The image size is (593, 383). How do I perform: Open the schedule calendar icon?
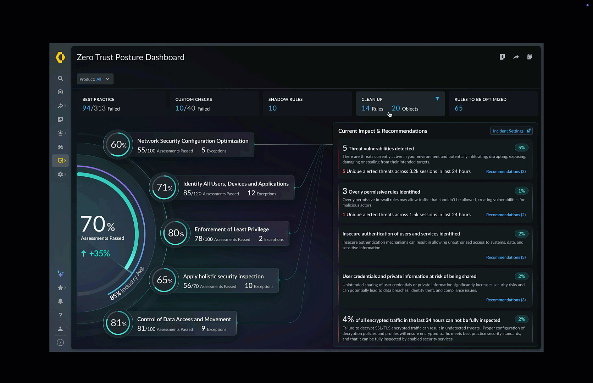pyautogui.click(x=530, y=57)
